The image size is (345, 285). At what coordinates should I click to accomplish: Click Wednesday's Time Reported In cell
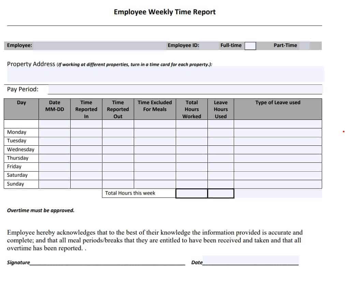click(x=86, y=150)
